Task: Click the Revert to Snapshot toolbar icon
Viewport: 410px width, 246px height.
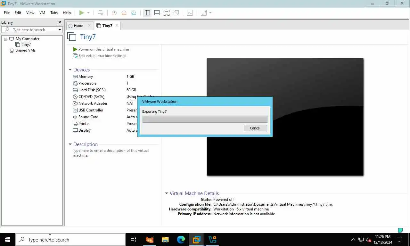Action: [x=124, y=13]
